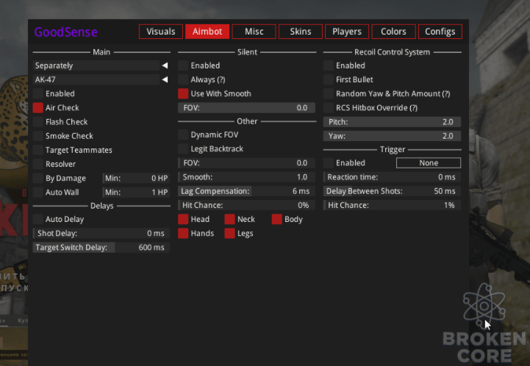
Task: Switch to the Aimbot tab
Action: (x=207, y=32)
